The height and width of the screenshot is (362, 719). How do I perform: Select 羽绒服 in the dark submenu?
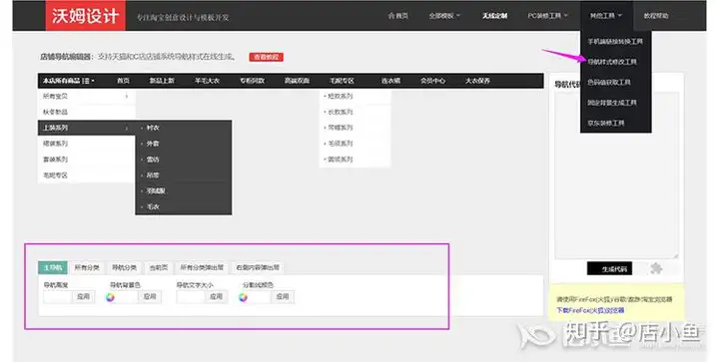click(x=156, y=190)
